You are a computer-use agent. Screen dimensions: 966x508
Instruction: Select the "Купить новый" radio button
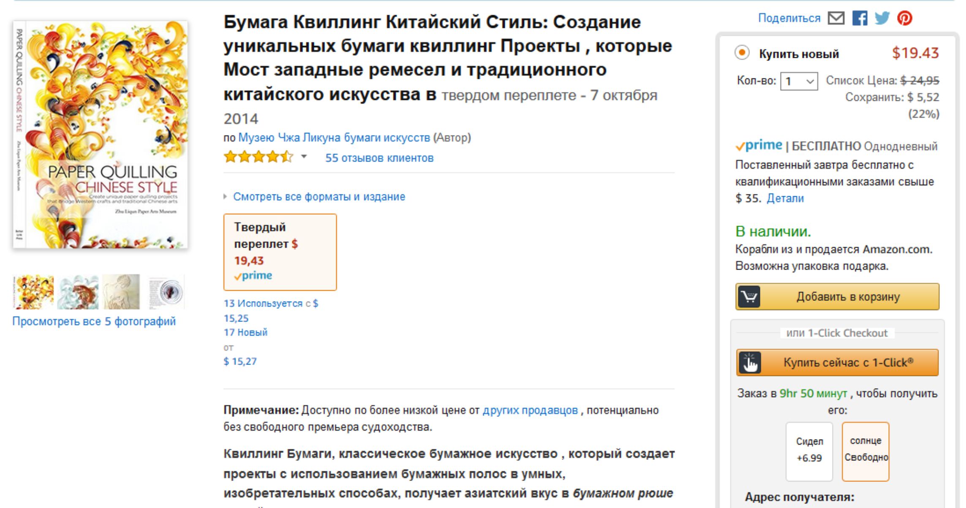(x=742, y=53)
